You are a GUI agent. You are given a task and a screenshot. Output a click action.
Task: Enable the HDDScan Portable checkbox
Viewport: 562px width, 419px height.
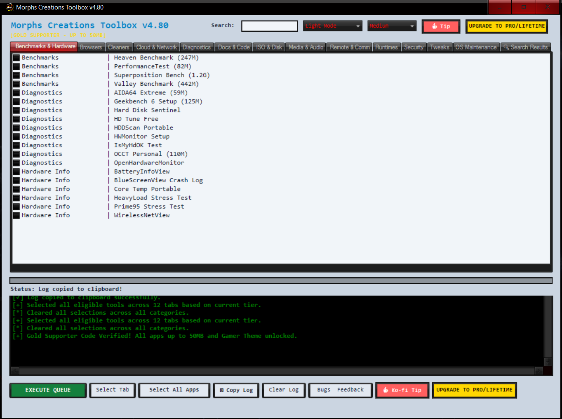click(x=16, y=128)
